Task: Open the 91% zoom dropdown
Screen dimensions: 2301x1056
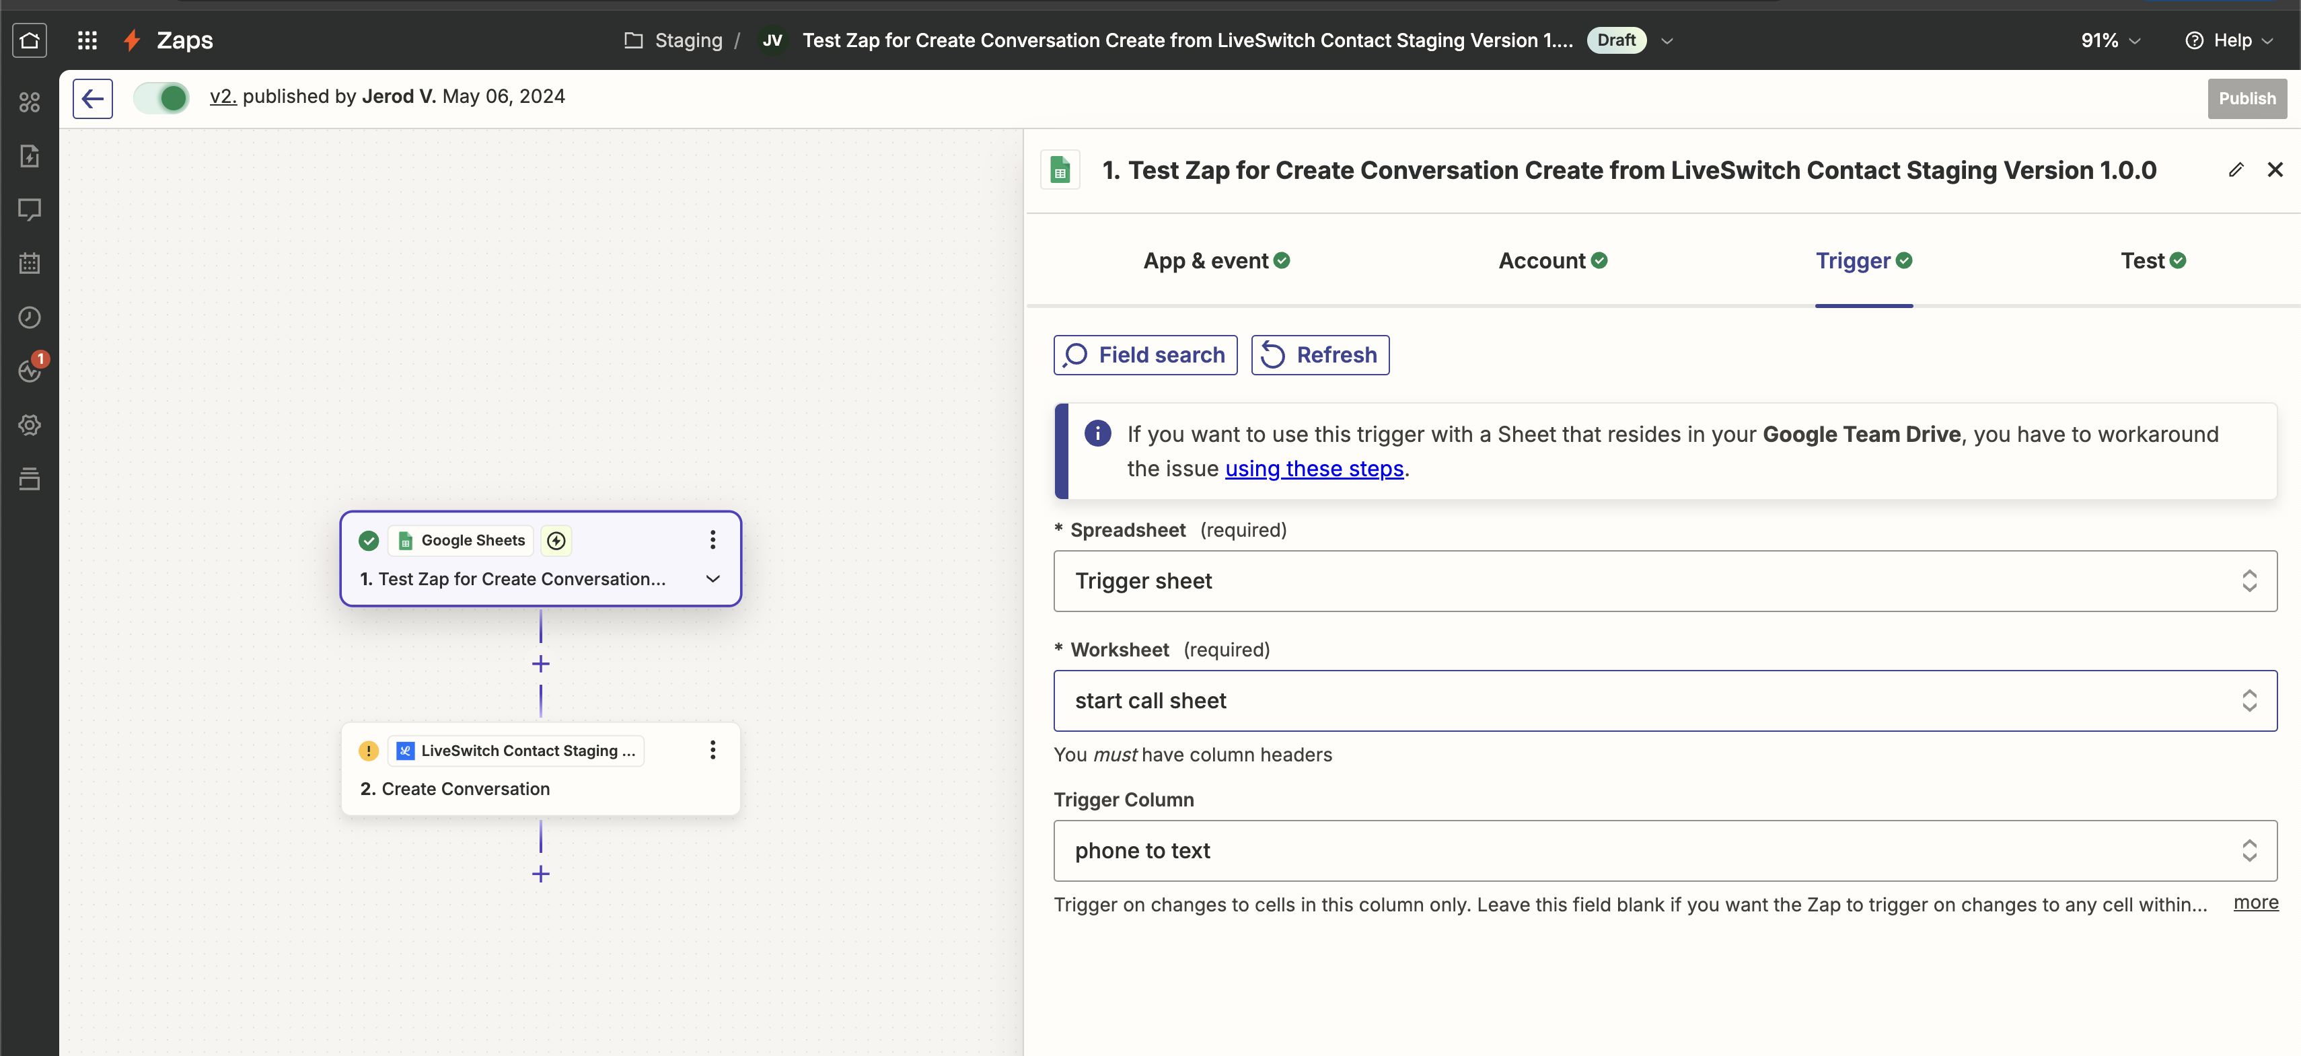Action: tap(2110, 40)
